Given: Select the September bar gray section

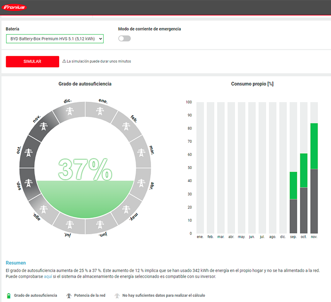Looking at the screenshot, I should click(x=293, y=216).
